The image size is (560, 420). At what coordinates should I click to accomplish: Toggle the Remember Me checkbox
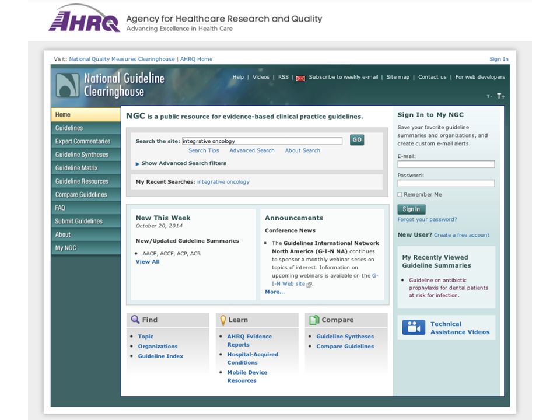point(400,195)
